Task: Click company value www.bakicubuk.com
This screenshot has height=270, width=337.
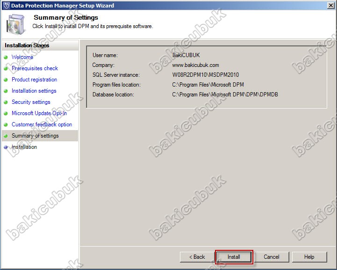Action: pyautogui.click(x=195, y=65)
